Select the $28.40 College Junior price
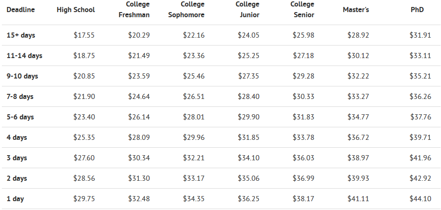 pyautogui.click(x=249, y=97)
